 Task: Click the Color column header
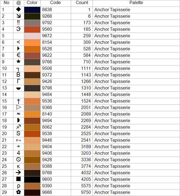tap(32, 3)
